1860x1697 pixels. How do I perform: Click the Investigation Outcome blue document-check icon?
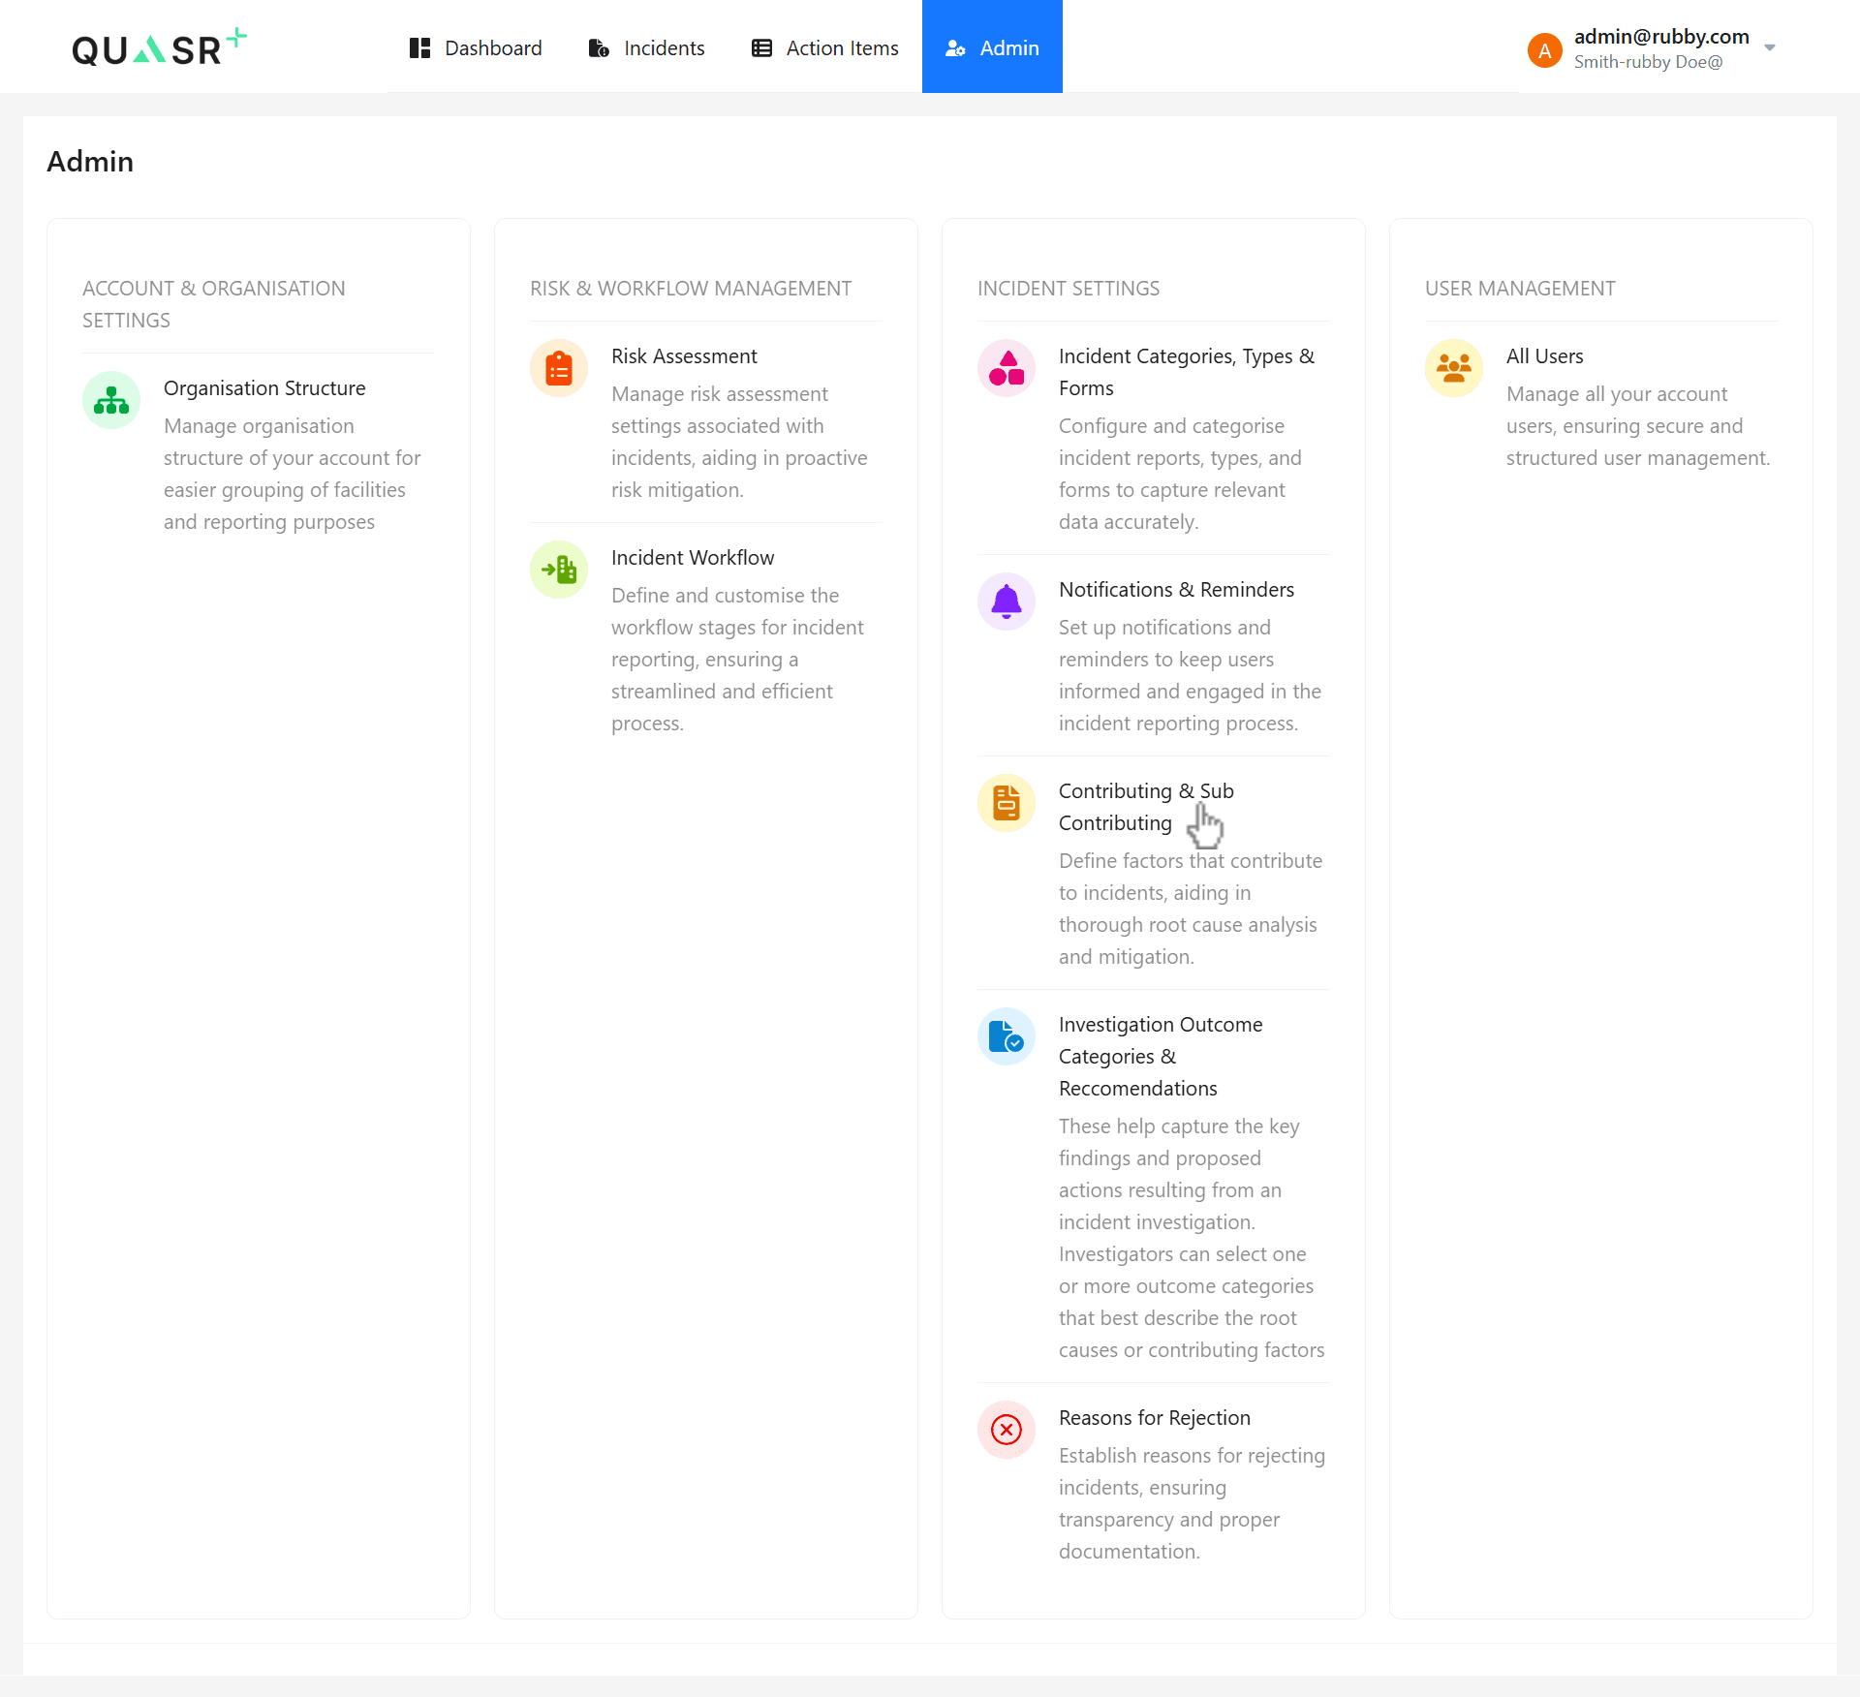1007,1036
